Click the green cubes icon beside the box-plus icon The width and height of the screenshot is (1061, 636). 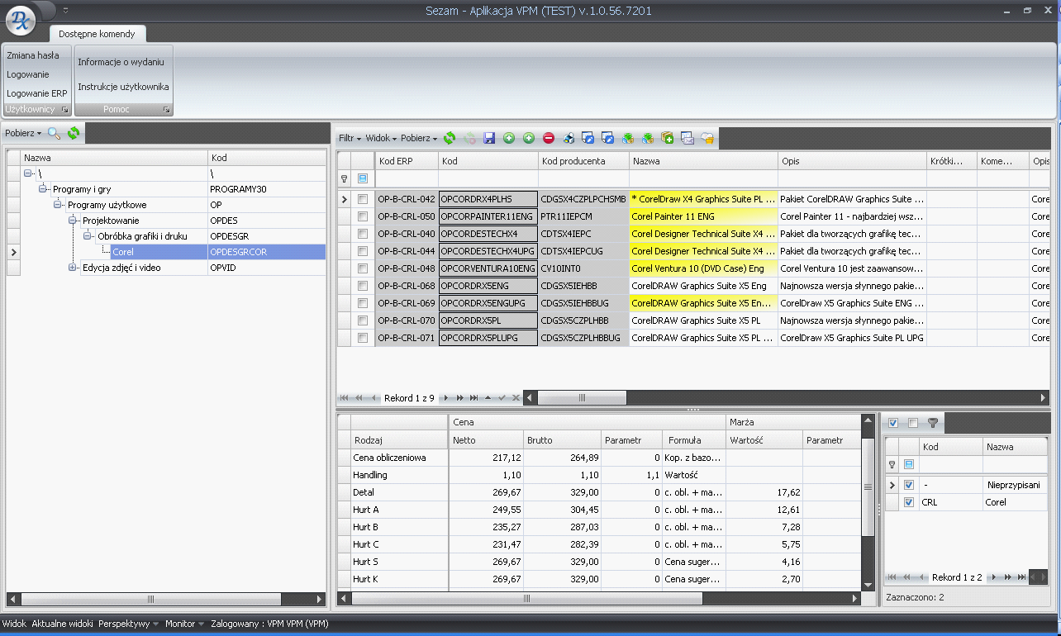(649, 139)
